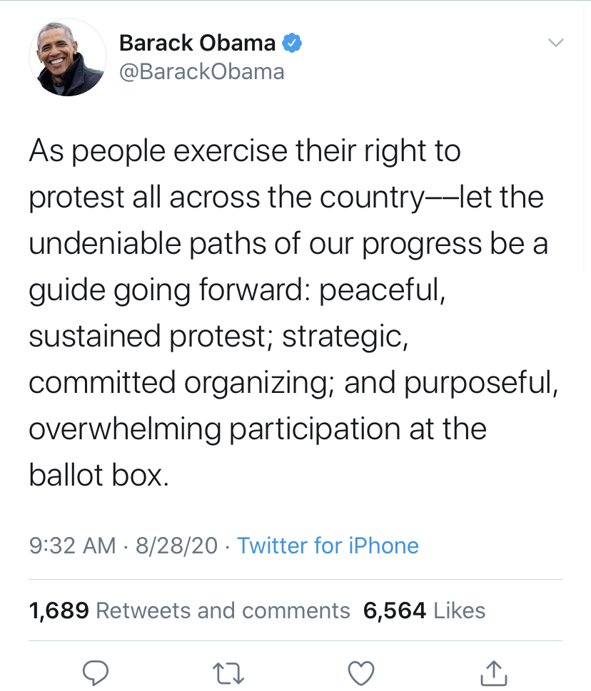
Task: Click 'overwhelming participation at the' text line
Action: point(258,429)
